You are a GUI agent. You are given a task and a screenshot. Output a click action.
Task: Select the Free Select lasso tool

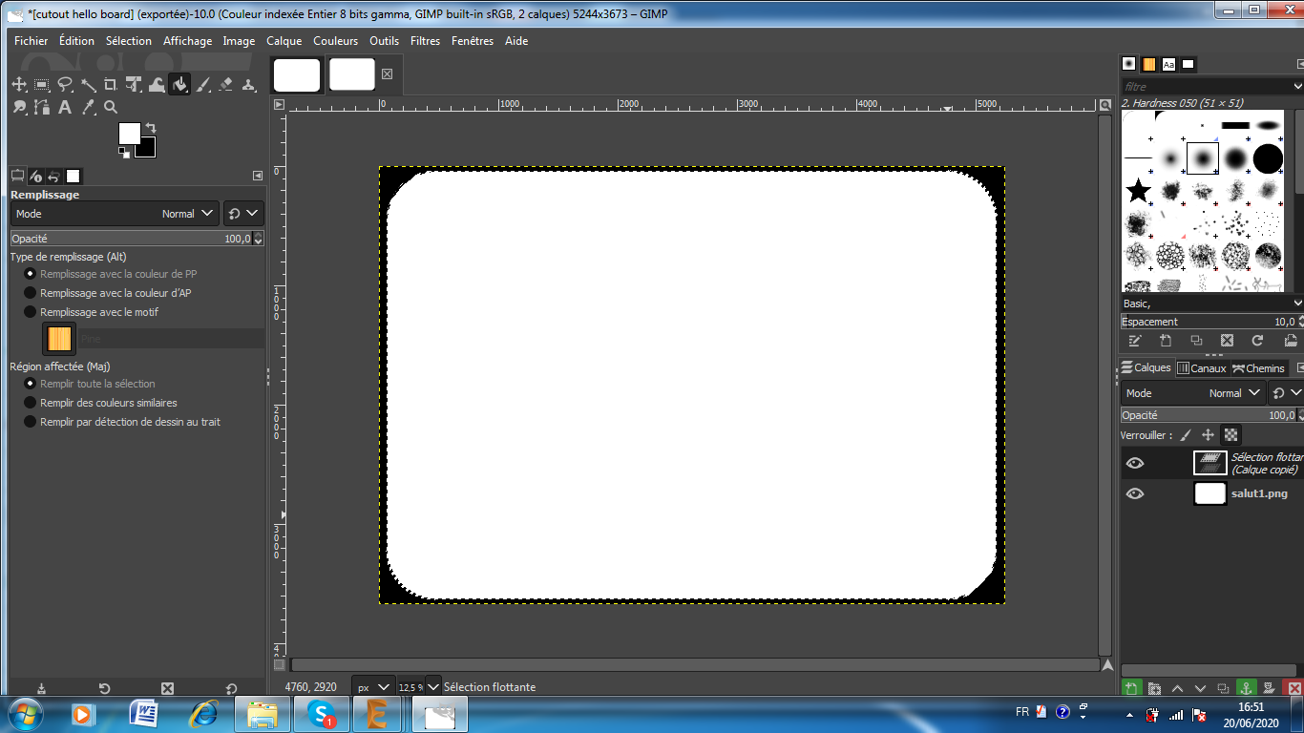click(x=65, y=85)
